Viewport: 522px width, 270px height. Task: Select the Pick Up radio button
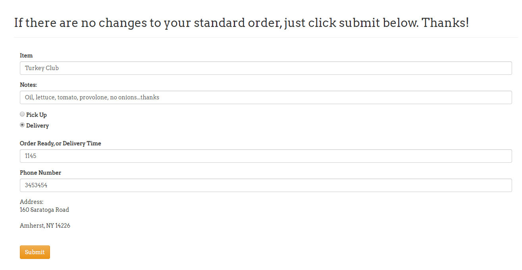22,114
